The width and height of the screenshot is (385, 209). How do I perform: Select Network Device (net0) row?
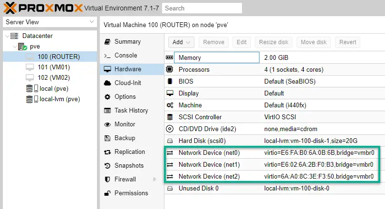[x=275, y=152]
